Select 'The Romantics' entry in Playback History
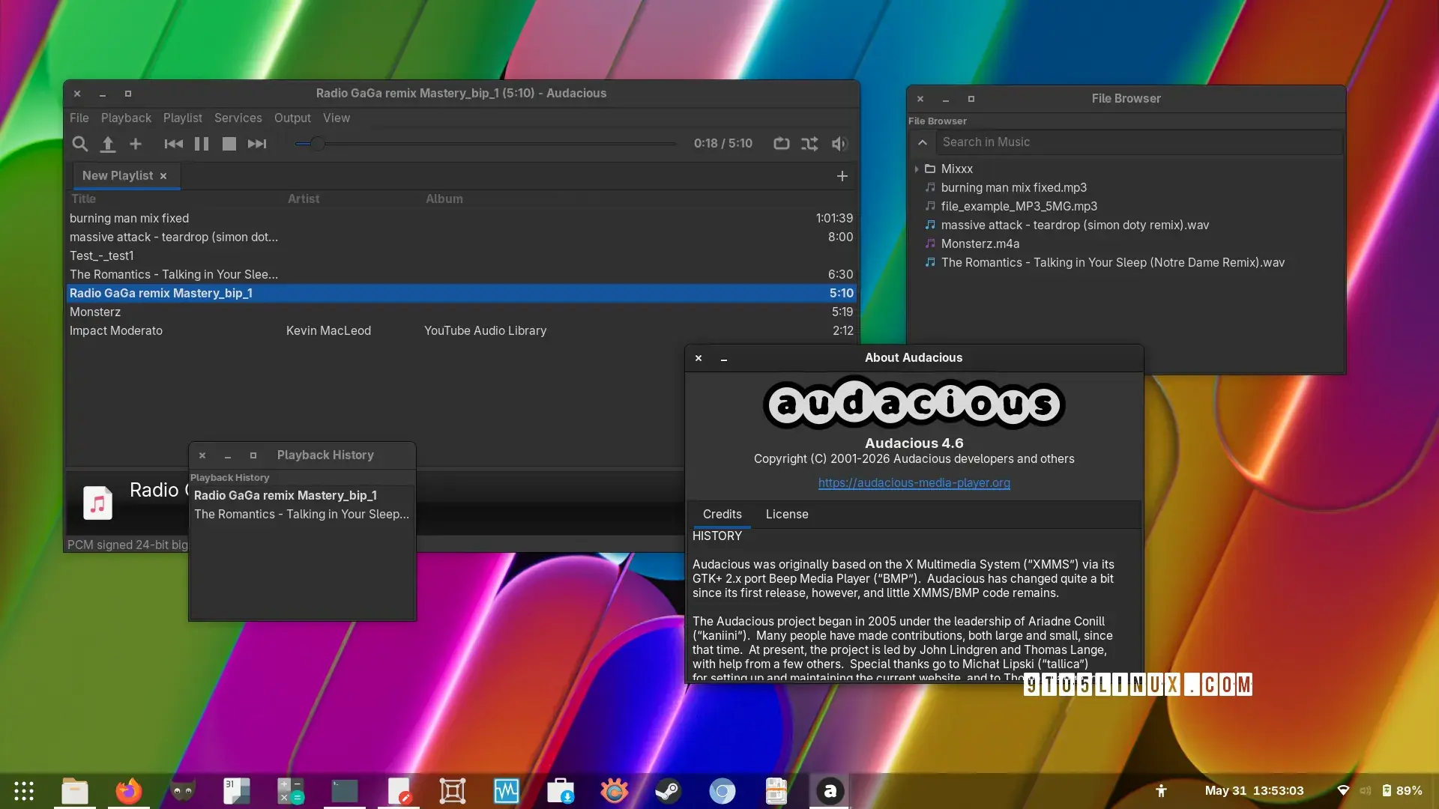The width and height of the screenshot is (1439, 809). [x=302, y=515]
